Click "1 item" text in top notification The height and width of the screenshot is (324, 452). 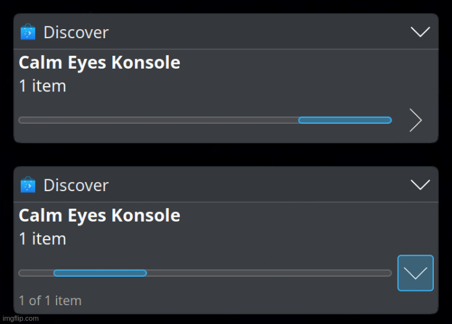(42, 86)
